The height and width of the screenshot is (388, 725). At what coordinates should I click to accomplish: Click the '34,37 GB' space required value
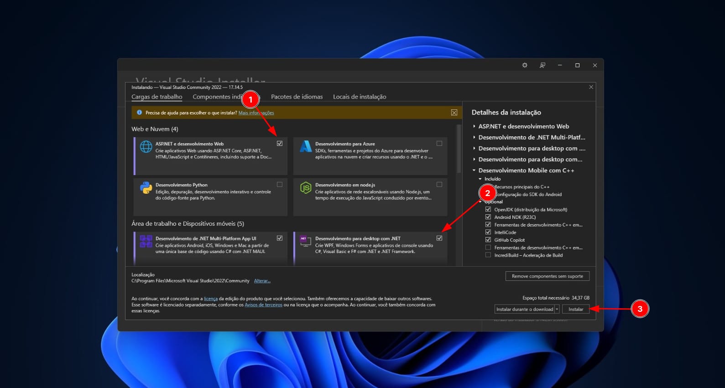click(x=580, y=298)
